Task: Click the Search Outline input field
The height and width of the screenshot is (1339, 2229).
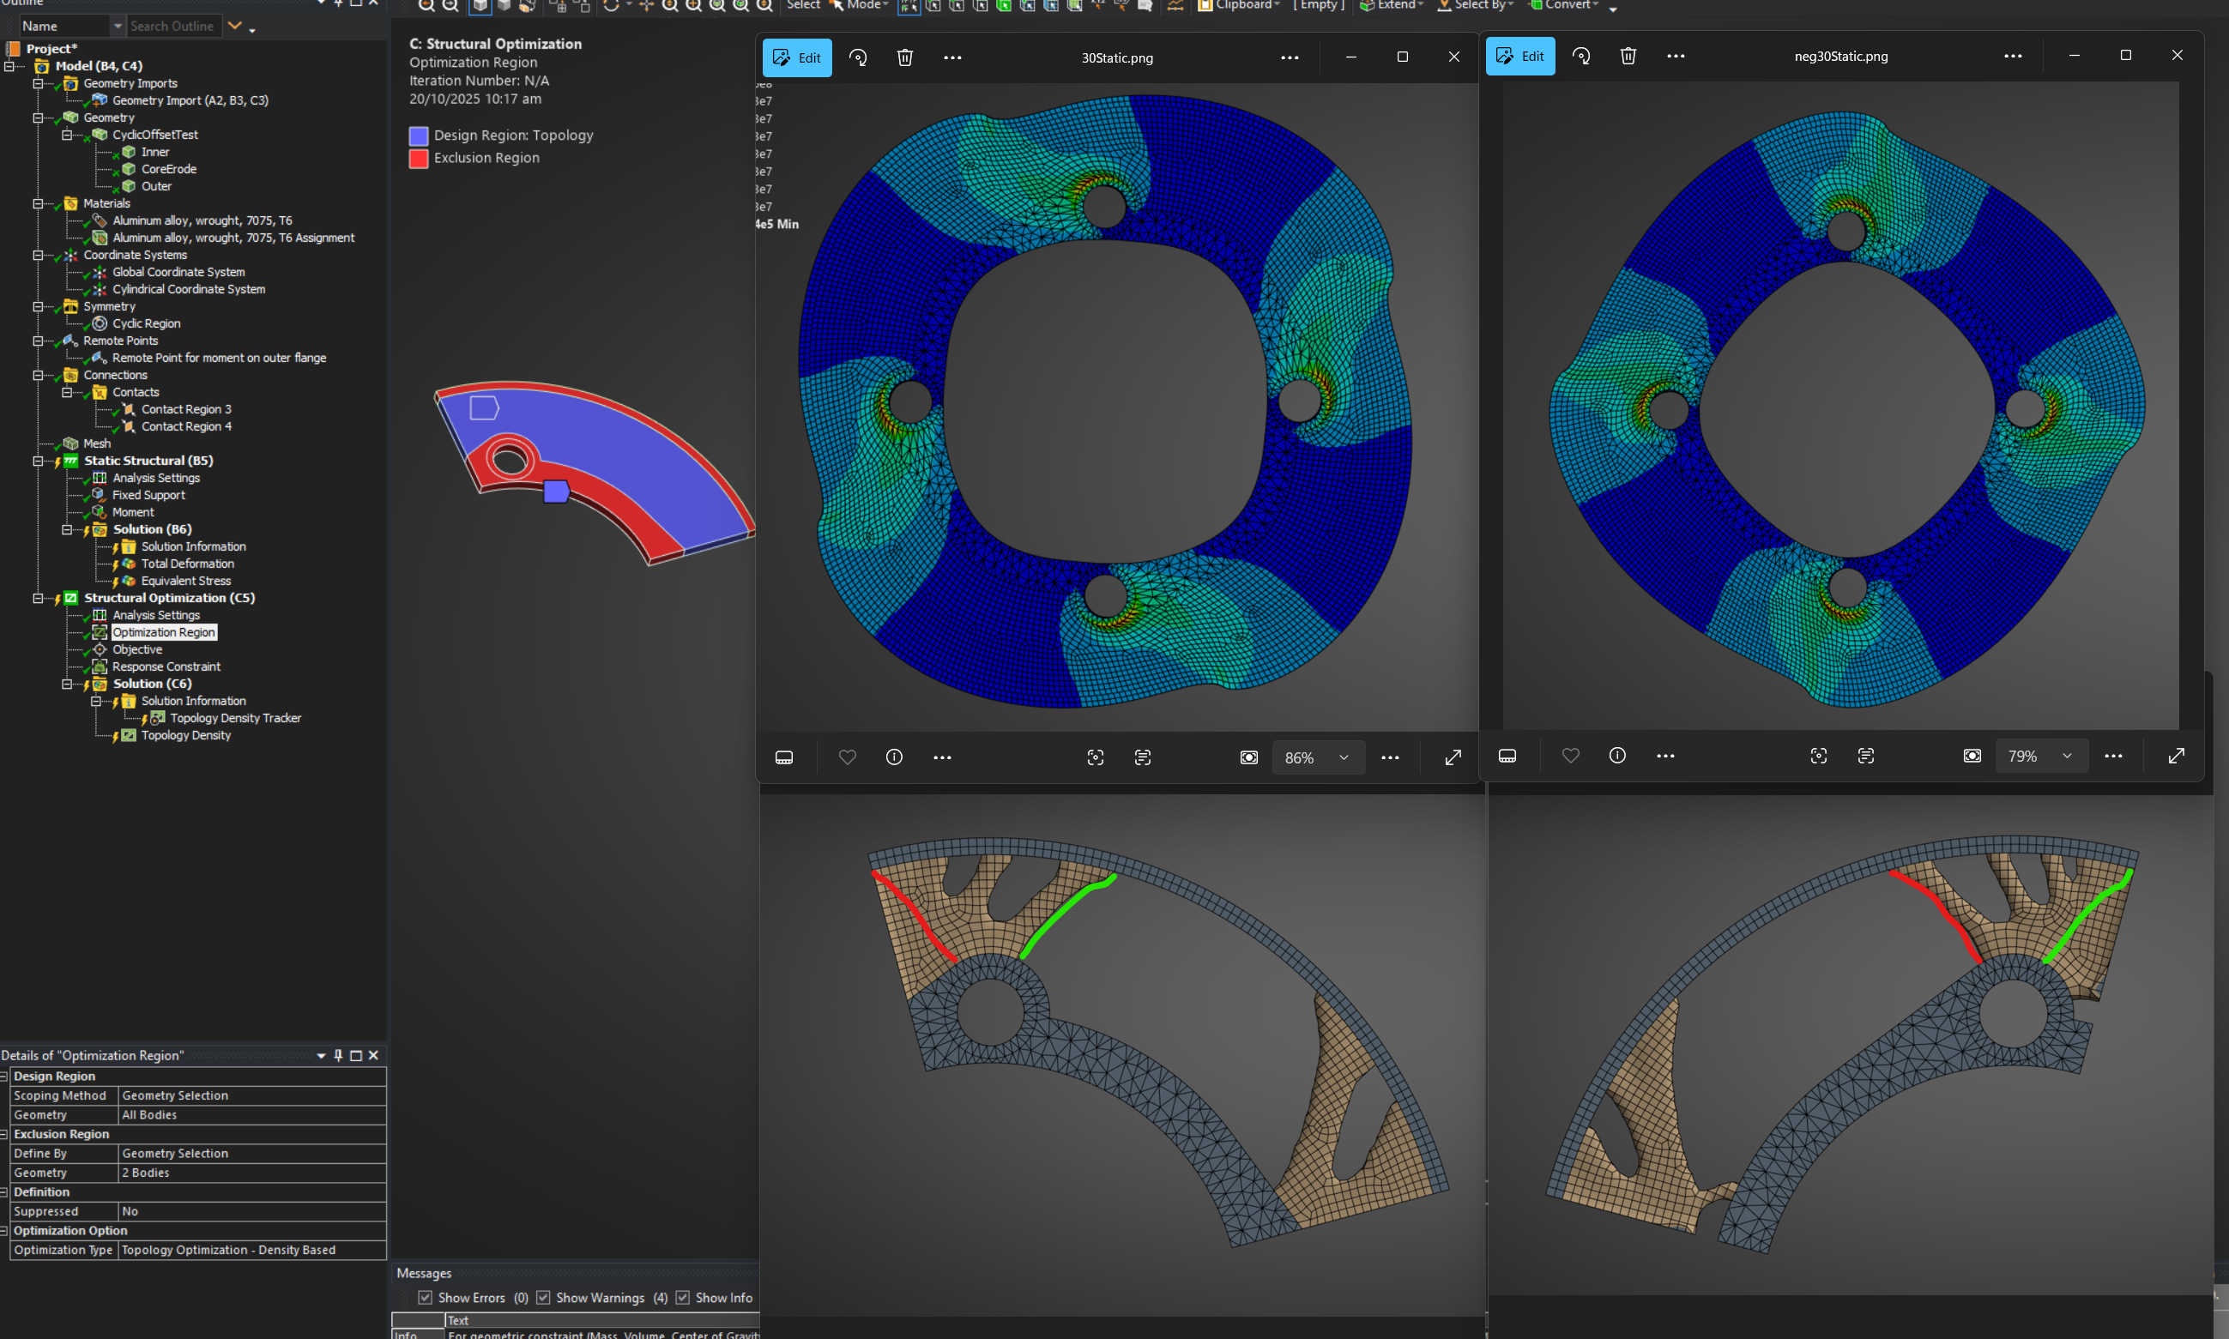Action: (172, 27)
